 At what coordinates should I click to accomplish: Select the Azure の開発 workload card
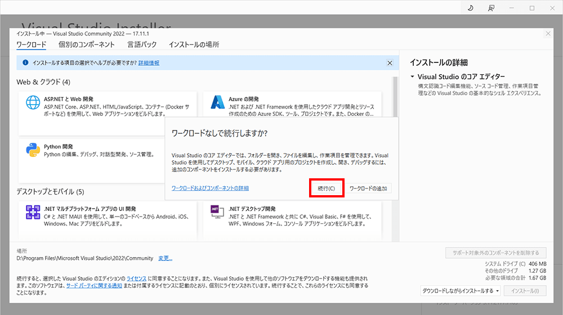(x=292, y=104)
